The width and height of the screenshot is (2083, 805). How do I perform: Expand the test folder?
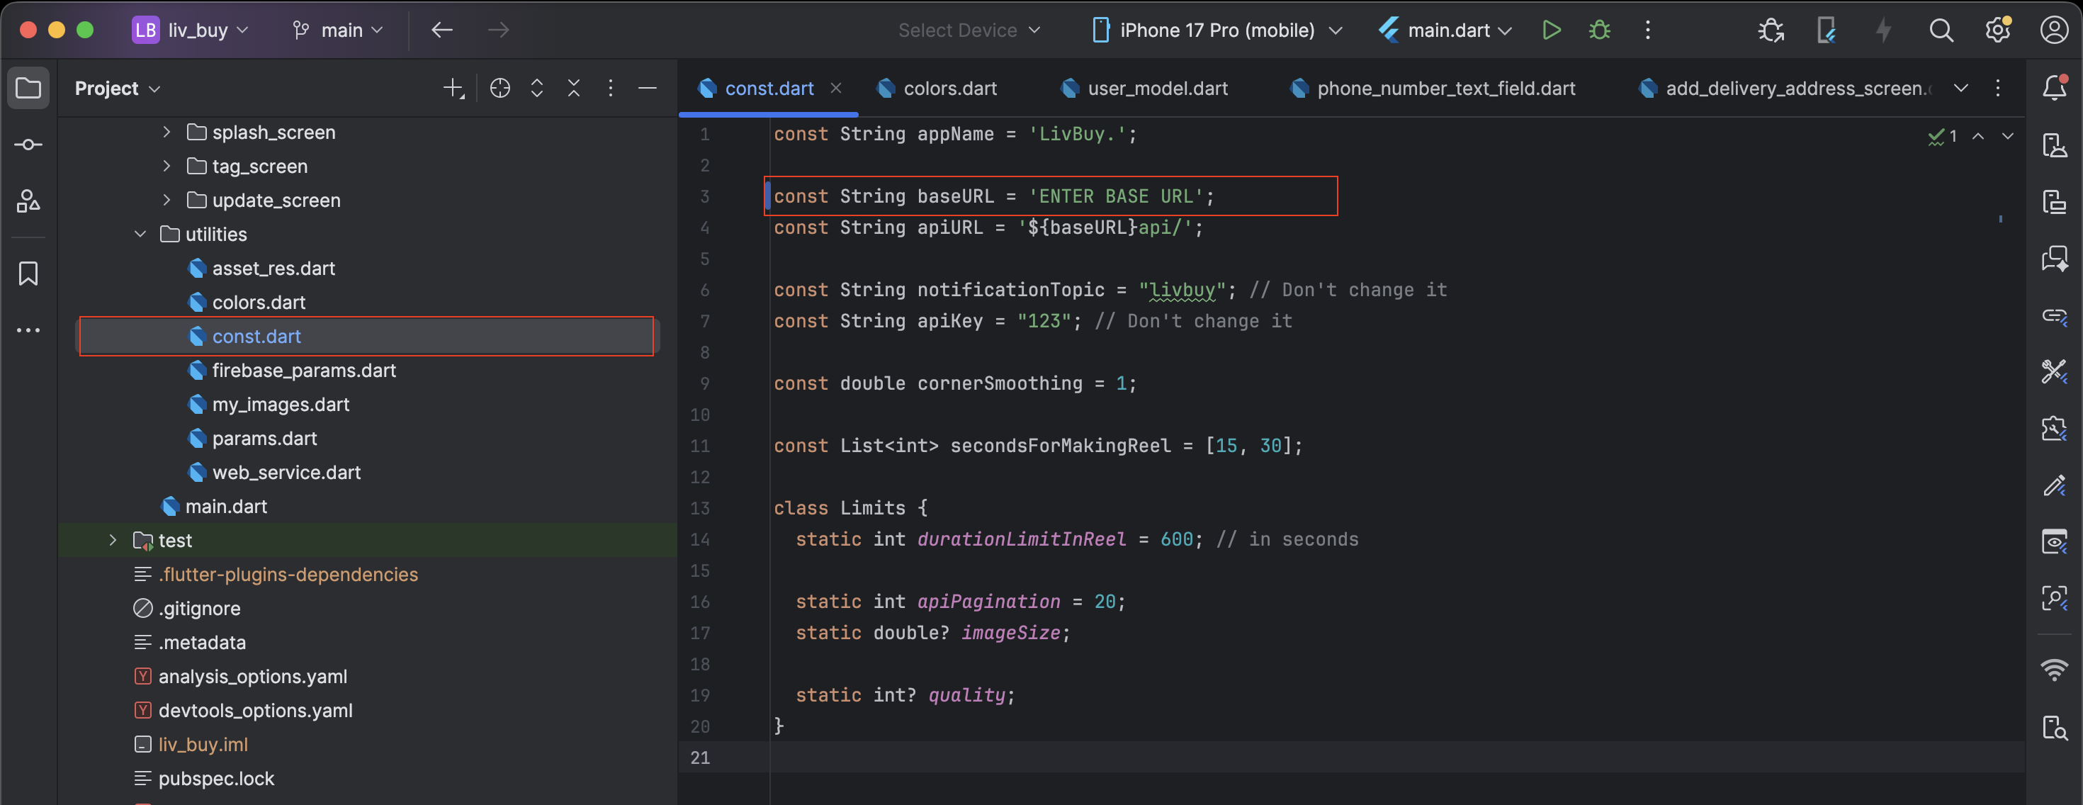(x=113, y=540)
